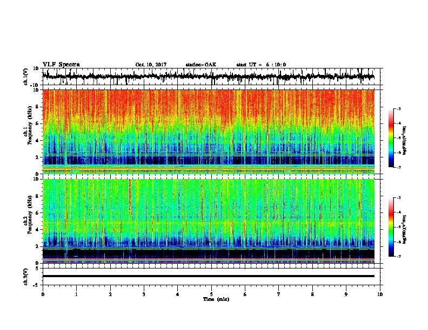Click time axis tick label "9"
The image size is (428, 330).
pos(346,294)
